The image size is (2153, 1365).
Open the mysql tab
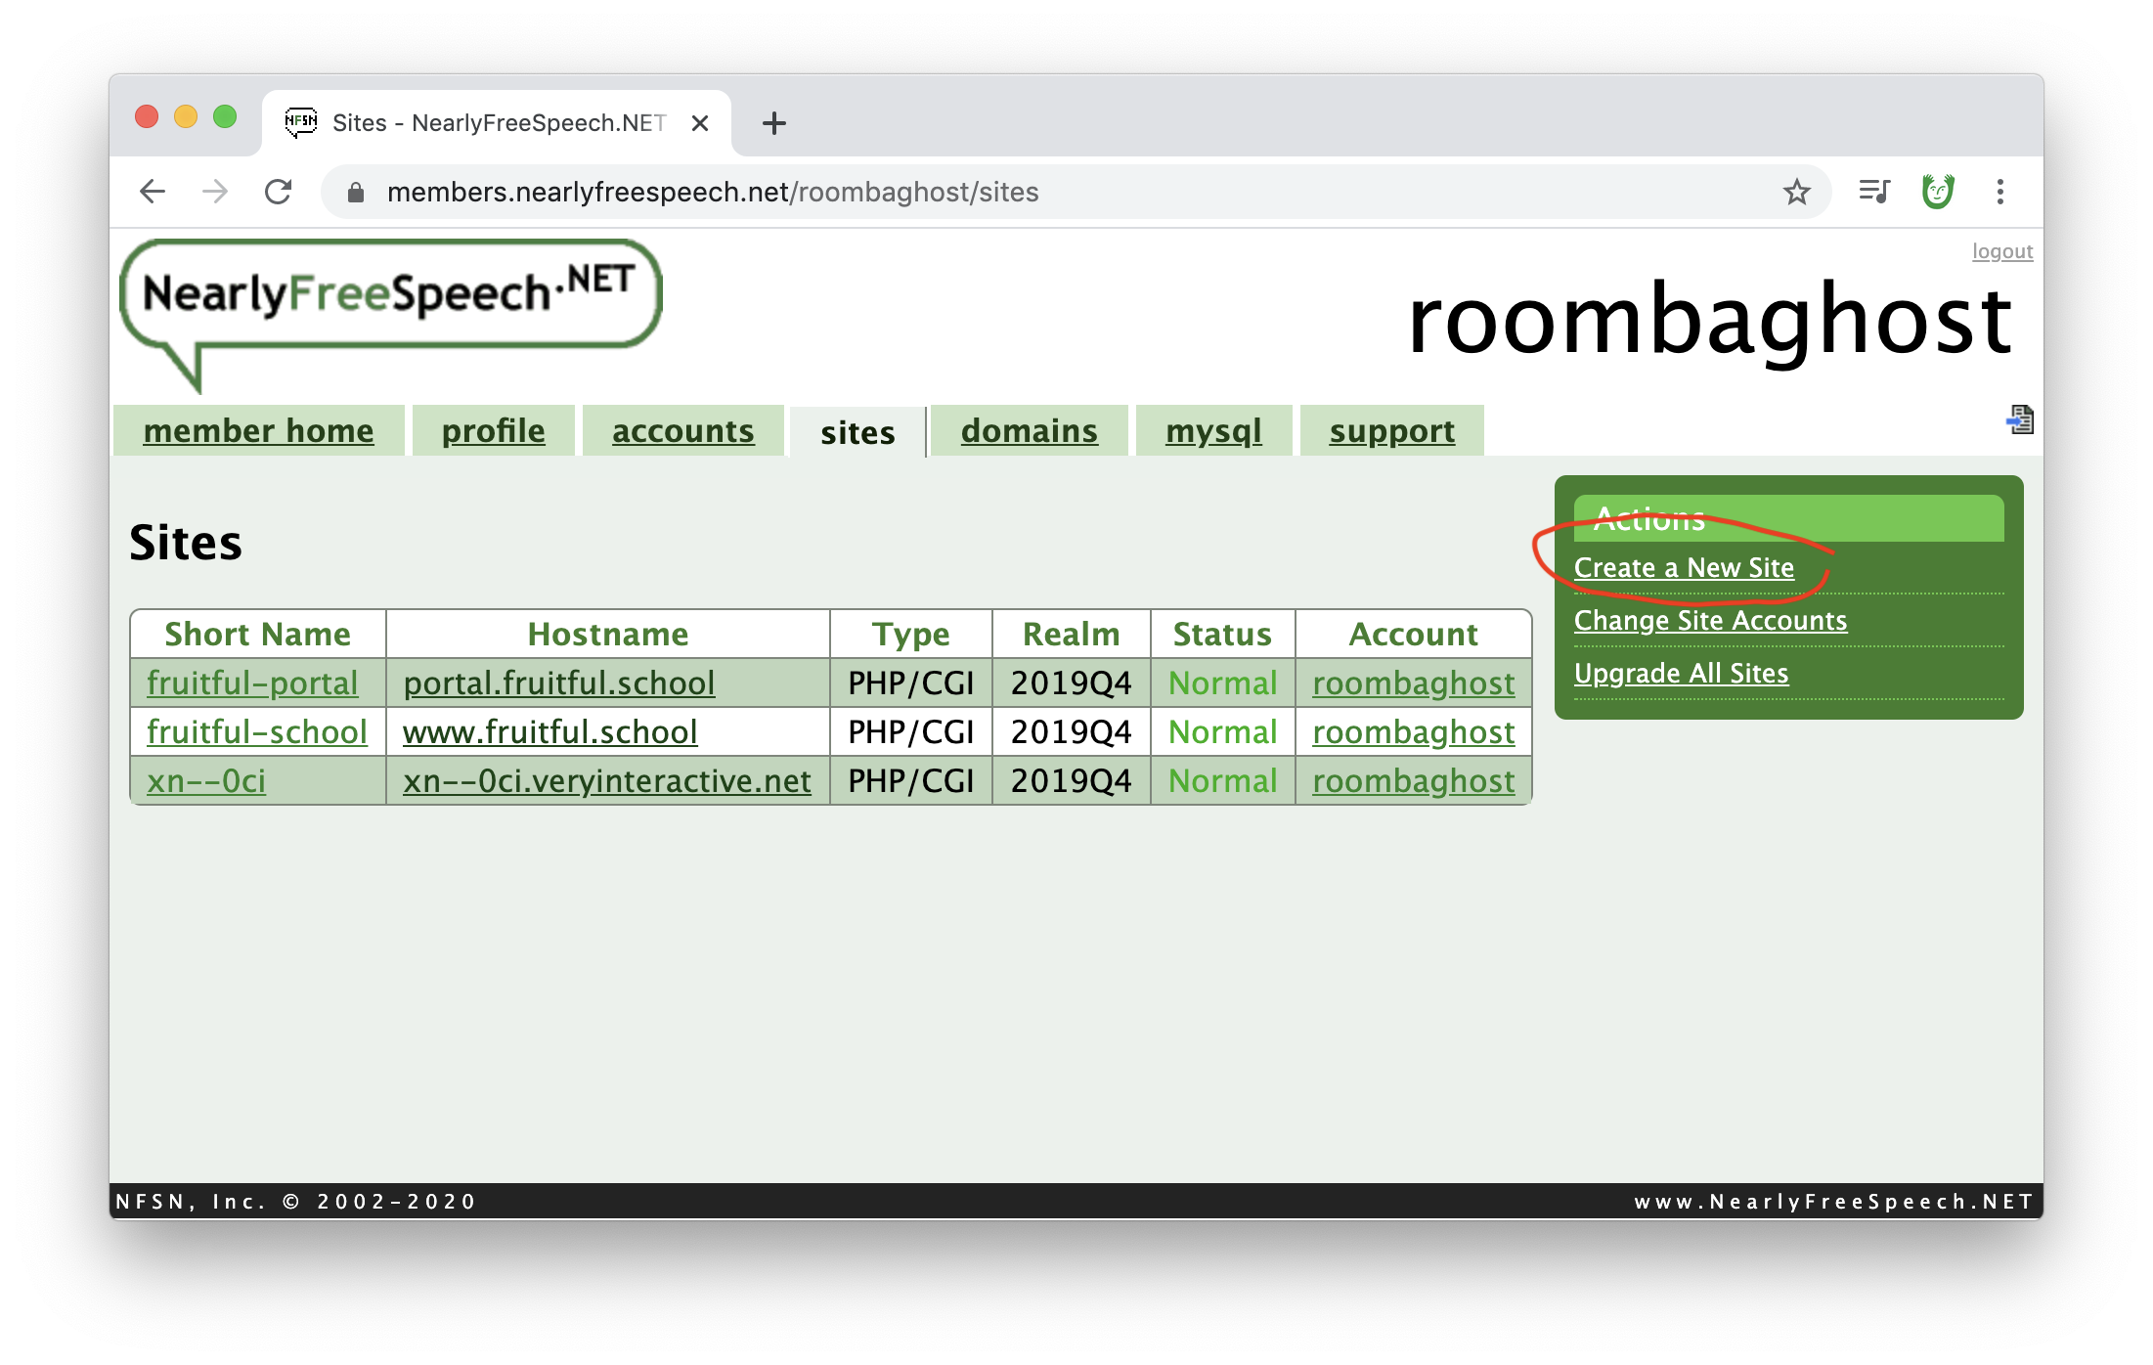pyautogui.click(x=1213, y=431)
